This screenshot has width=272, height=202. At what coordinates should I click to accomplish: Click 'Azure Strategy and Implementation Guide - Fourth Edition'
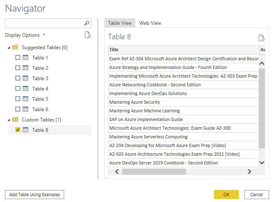[x=183, y=67]
